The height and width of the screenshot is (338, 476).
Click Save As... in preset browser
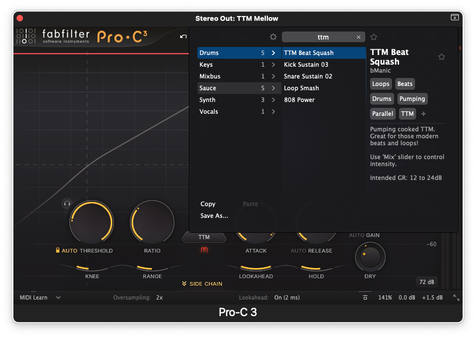(x=214, y=216)
